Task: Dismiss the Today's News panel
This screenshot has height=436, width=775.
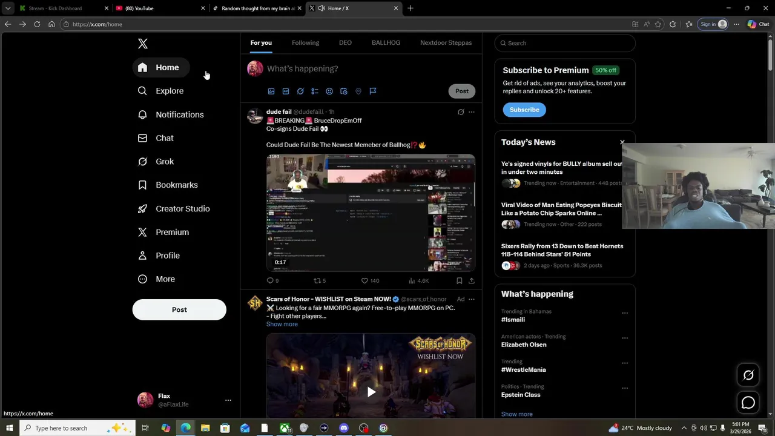Action: pyautogui.click(x=622, y=142)
